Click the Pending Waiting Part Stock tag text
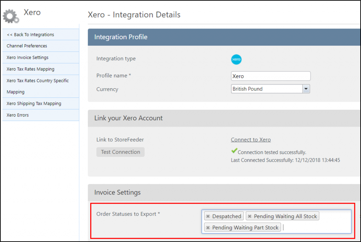 pos(245,228)
